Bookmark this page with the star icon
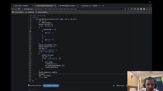The height and width of the screenshot is (91, 163). [x=128, y=9]
